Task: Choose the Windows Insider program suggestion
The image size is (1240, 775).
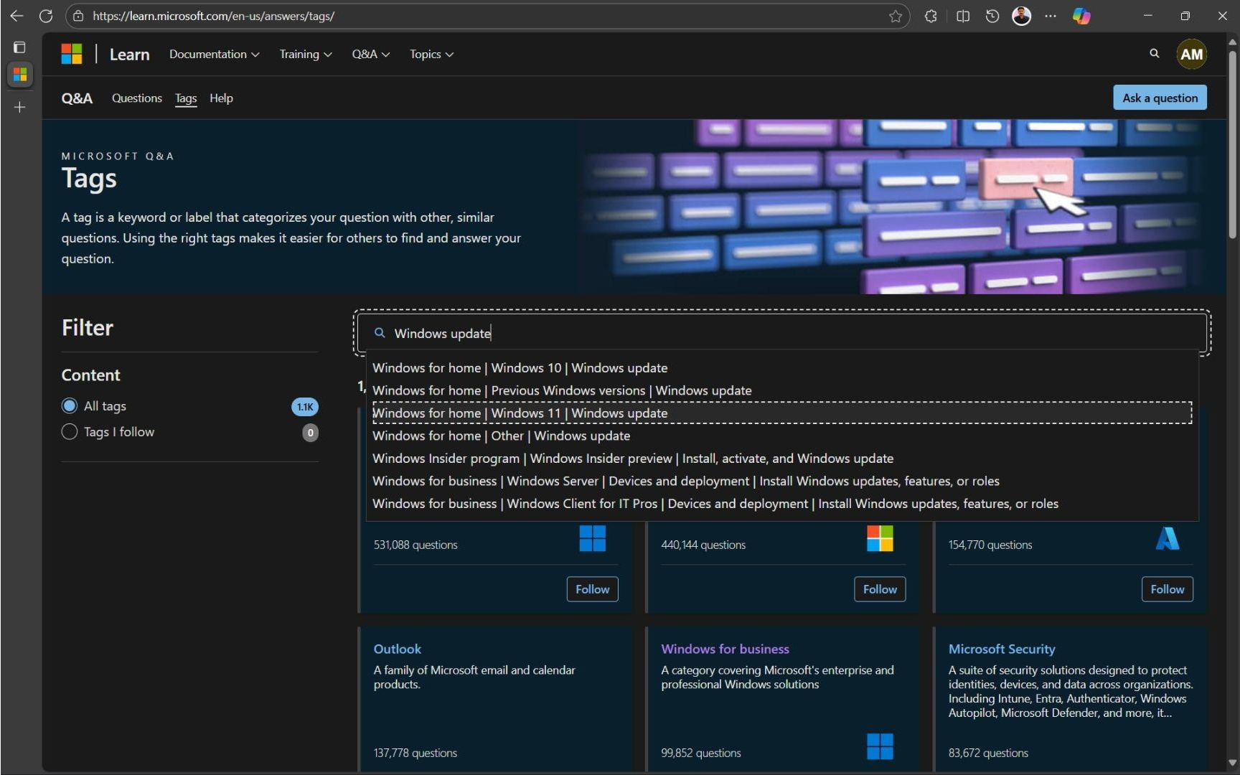Action: [782, 459]
